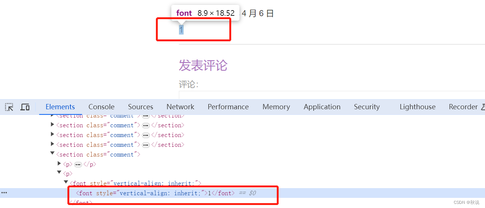Screen dimensions: 485x208
Task: Expand collapsed comment section just above the expanded one
Action: (x=52, y=144)
